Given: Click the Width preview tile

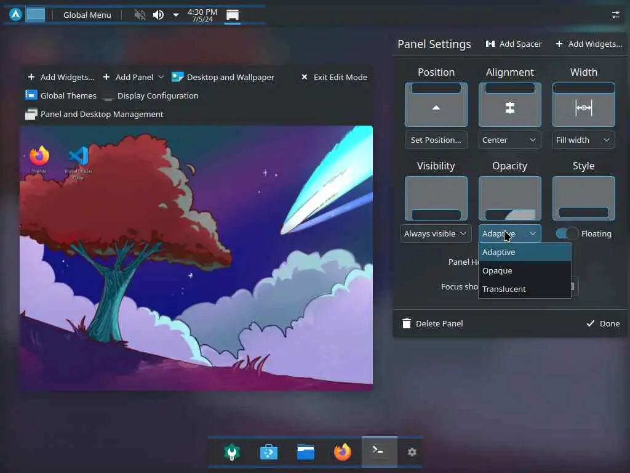Looking at the screenshot, I should (584, 105).
